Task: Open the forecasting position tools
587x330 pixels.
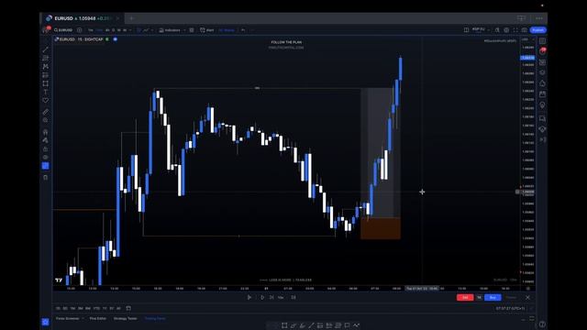Action: tap(45, 75)
